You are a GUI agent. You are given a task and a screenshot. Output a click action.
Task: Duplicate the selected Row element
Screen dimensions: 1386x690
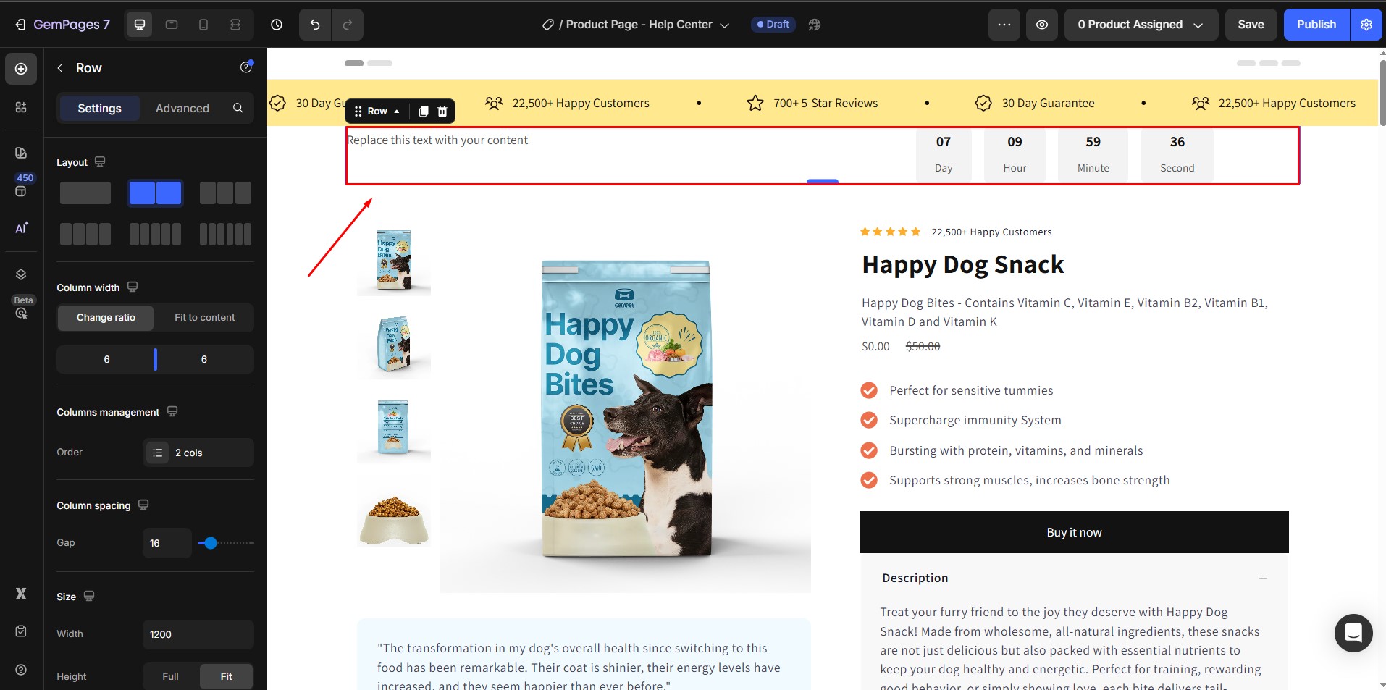(x=424, y=111)
